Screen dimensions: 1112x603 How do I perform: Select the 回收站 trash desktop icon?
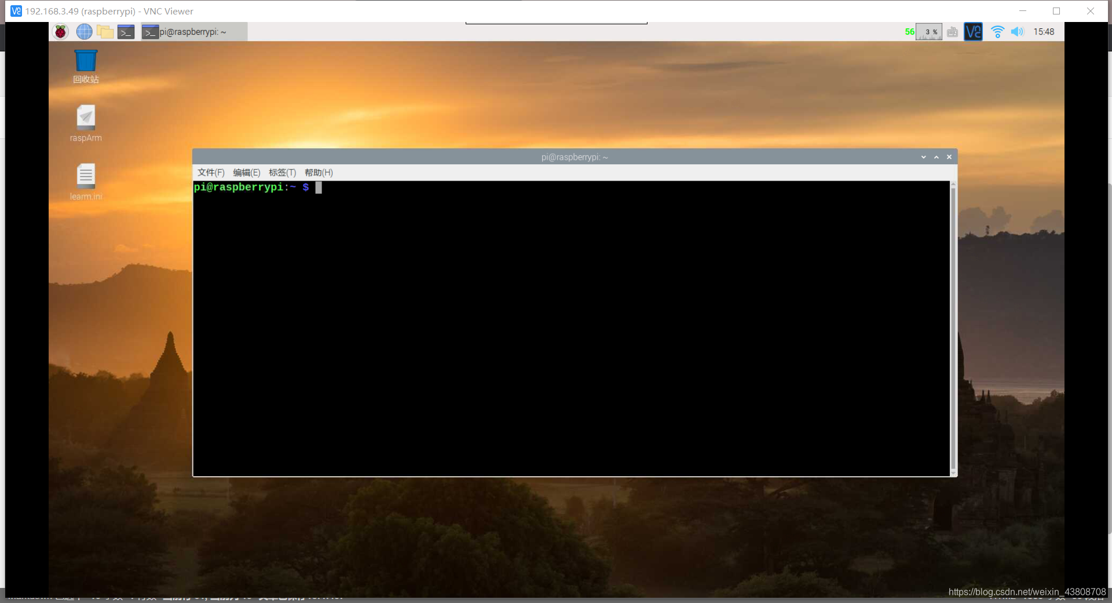tap(86, 67)
